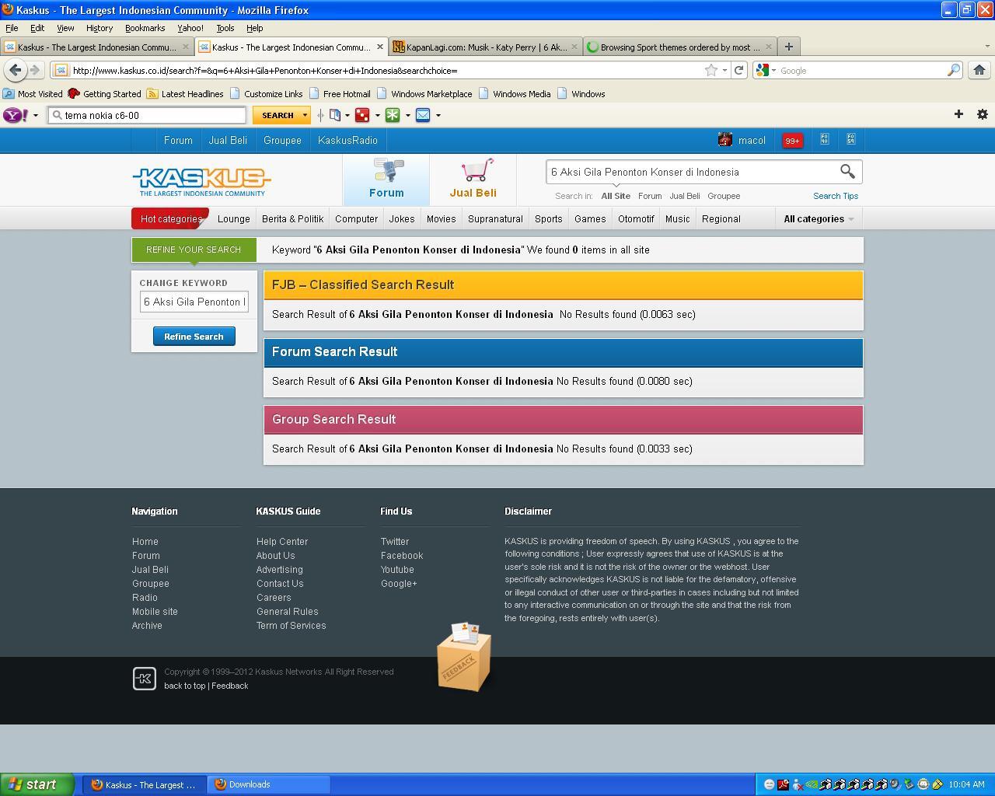Open the History menu
This screenshot has height=796, width=995.
pos(99,28)
